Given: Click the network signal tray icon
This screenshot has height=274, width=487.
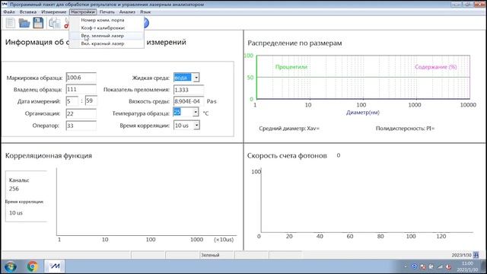Looking at the screenshot, I should [440, 266].
